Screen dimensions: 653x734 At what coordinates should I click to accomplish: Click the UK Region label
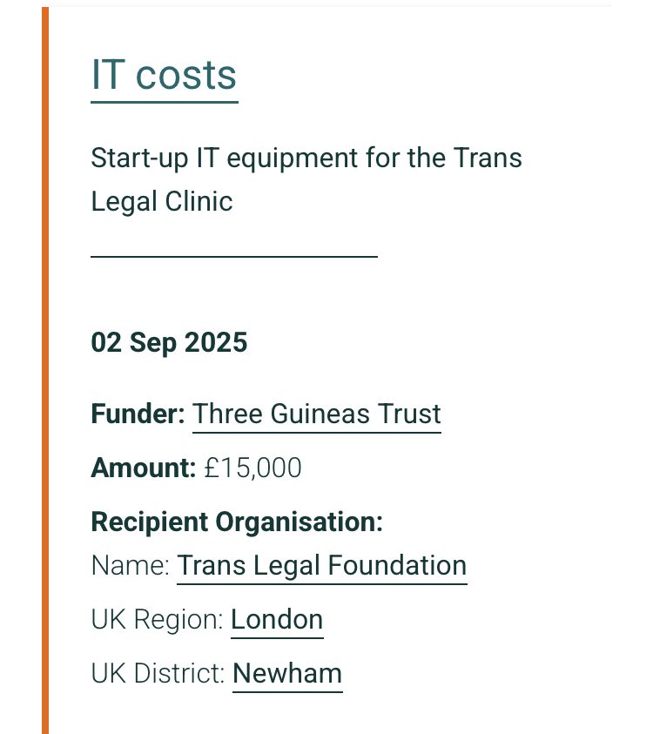click(157, 620)
